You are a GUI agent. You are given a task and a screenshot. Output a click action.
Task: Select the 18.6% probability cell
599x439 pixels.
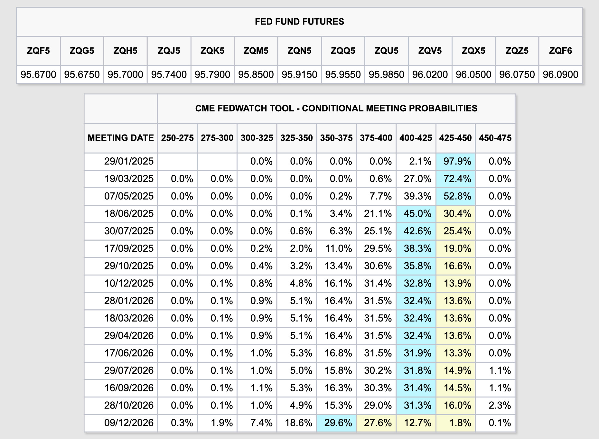[296, 423]
